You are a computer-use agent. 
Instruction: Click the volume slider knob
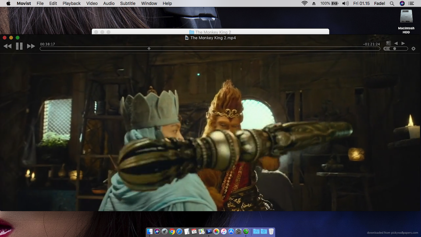(x=394, y=49)
